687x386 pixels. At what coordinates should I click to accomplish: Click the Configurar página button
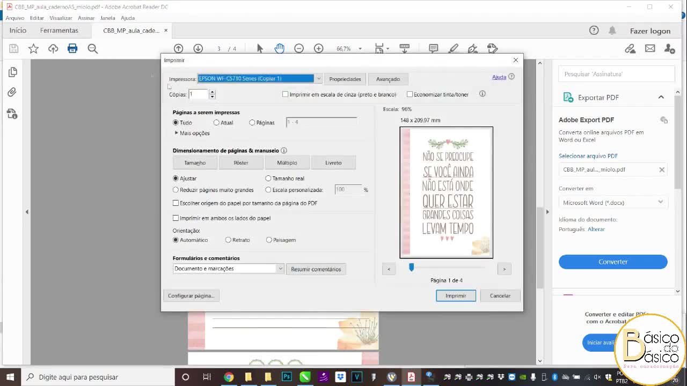pos(191,296)
